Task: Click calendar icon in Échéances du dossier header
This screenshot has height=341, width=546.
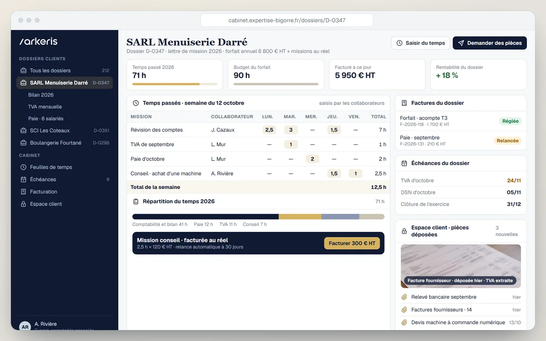Action: pos(404,163)
